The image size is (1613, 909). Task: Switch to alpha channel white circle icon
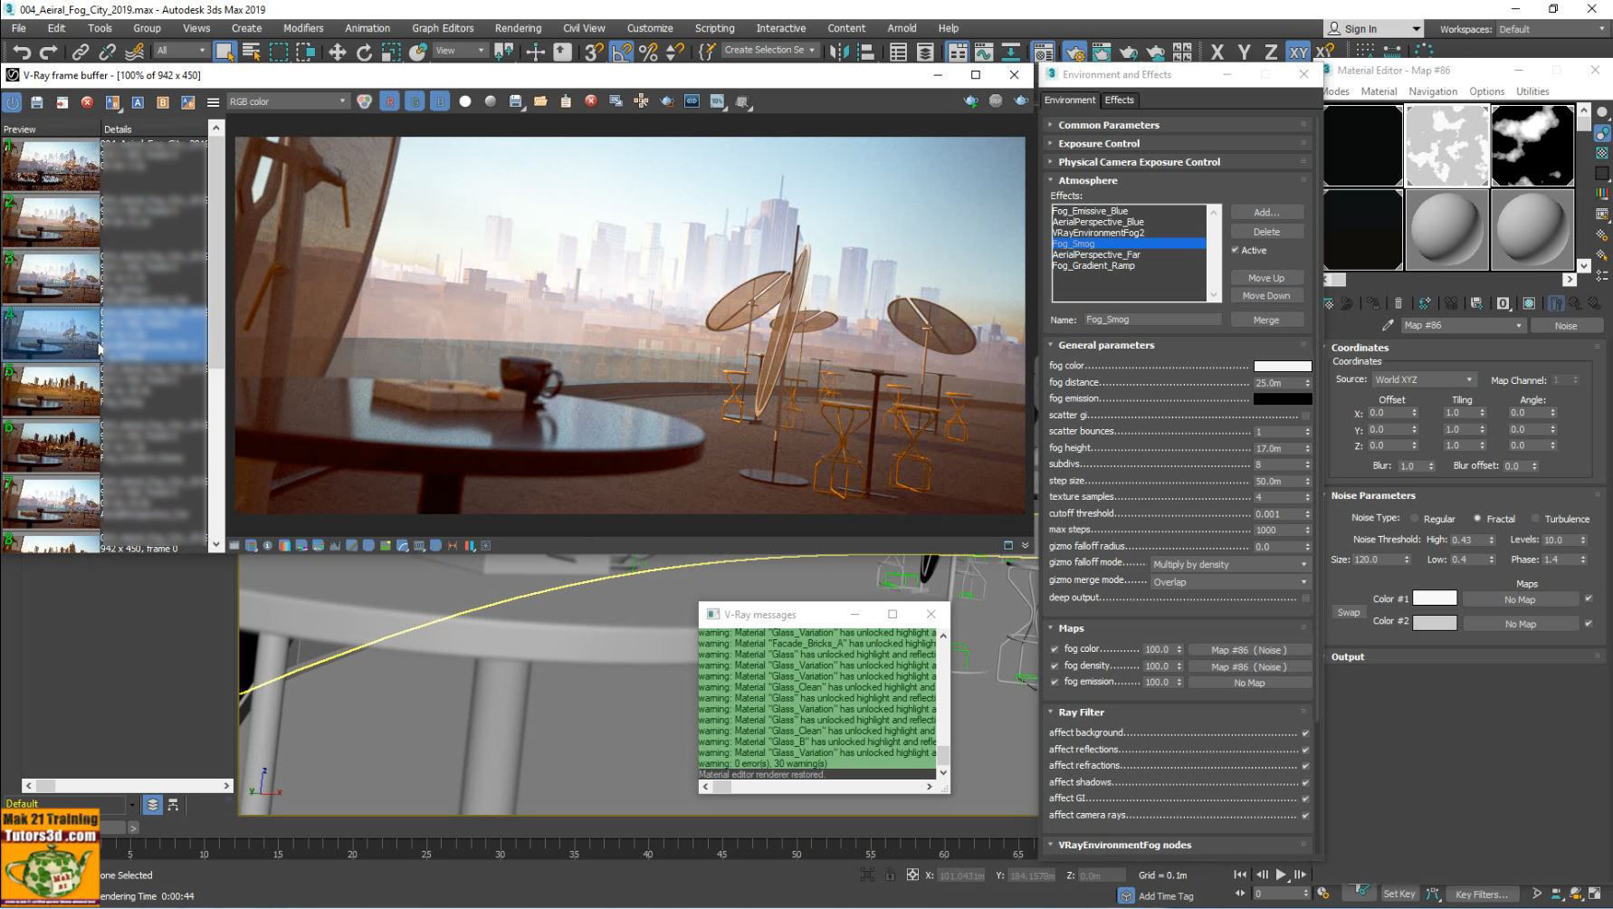465,101
